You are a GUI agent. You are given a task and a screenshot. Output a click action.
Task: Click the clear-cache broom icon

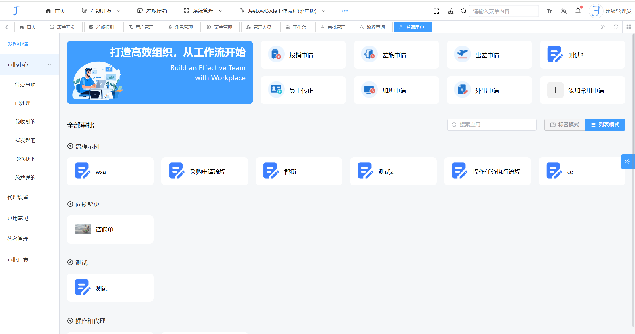click(x=450, y=11)
